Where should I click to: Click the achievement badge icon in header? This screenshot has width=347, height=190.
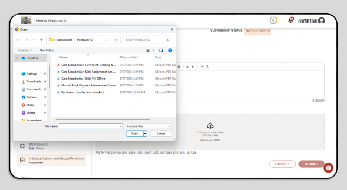pyautogui.click(x=273, y=20)
